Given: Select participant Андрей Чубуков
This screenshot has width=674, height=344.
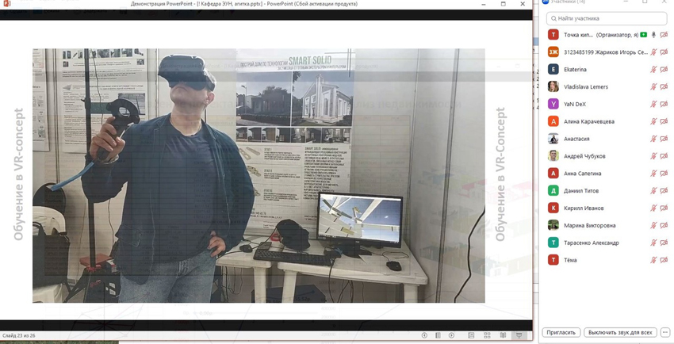Looking at the screenshot, I should point(607,156).
